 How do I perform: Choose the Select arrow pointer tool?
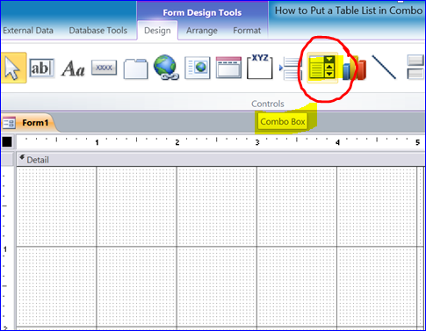[13, 68]
